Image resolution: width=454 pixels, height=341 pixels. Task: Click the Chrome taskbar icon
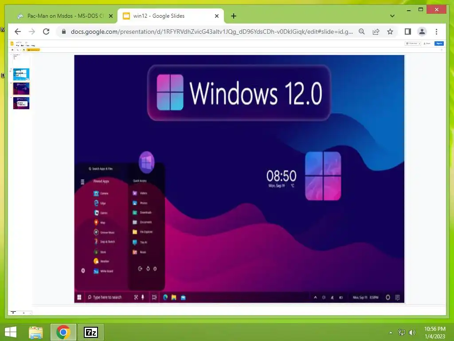63,332
